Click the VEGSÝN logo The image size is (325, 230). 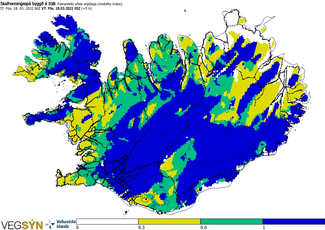(x=22, y=225)
